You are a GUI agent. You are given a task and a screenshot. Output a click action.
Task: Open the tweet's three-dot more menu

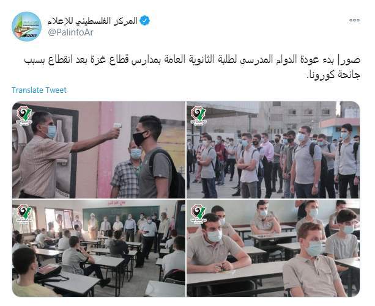coord(354,20)
